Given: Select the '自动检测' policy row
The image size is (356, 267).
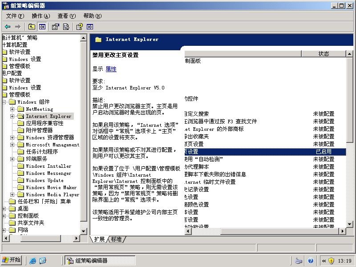Looking at the screenshot, I should (265, 159).
